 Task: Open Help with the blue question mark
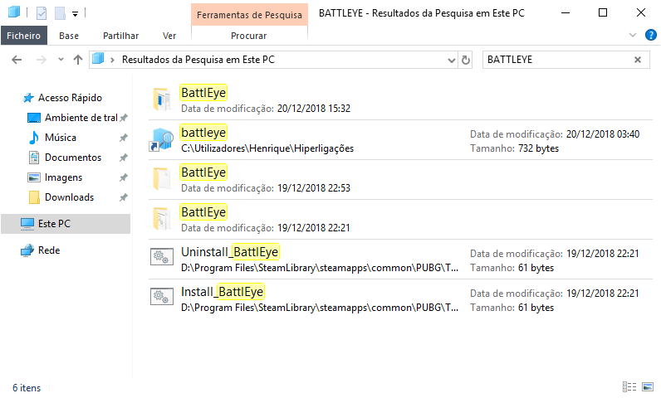(650, 35)
